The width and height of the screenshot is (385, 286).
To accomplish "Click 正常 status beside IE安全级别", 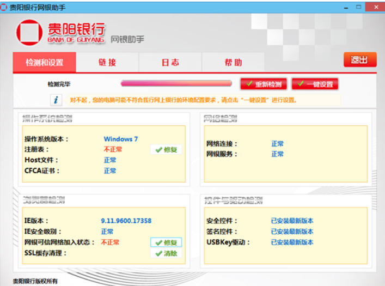I will click(107, 232).
